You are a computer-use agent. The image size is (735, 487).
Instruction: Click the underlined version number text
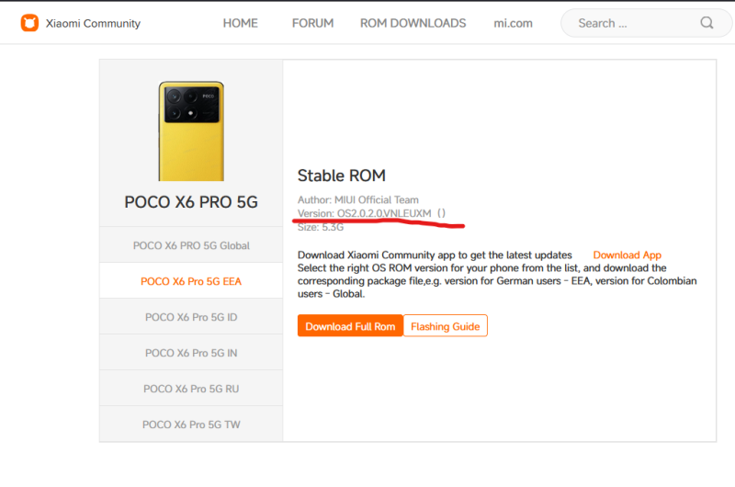pos(384,213)
